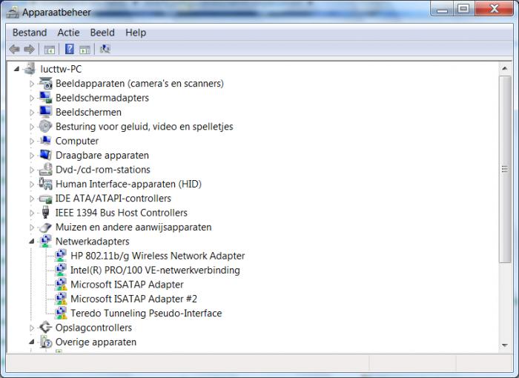
Task: Click the vertical scrollbar thumb
Action: pyautogui.click(x=504, y=169)
